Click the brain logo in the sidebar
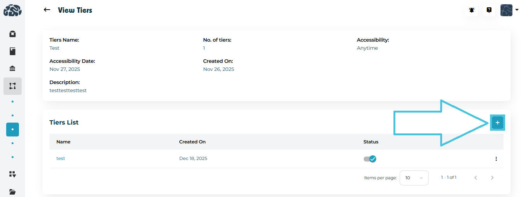Viewport: 526px width, 197px height. click(12, 10)
